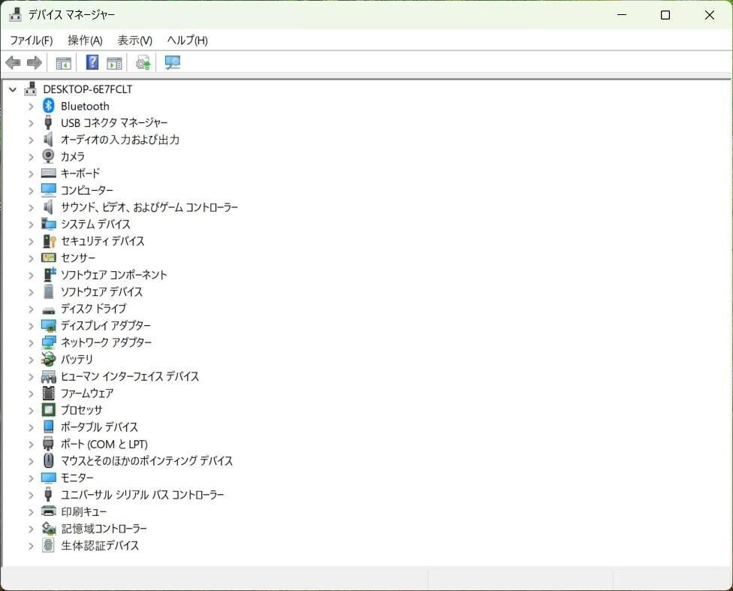The image size is (733, 591).
Task: Select the DESKTOP-6E7FCLT computer name
Action: click(x=88, y=89)
